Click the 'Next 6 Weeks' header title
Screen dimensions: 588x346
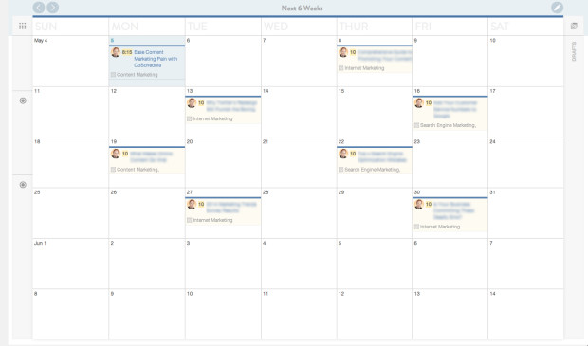point(303,8)
